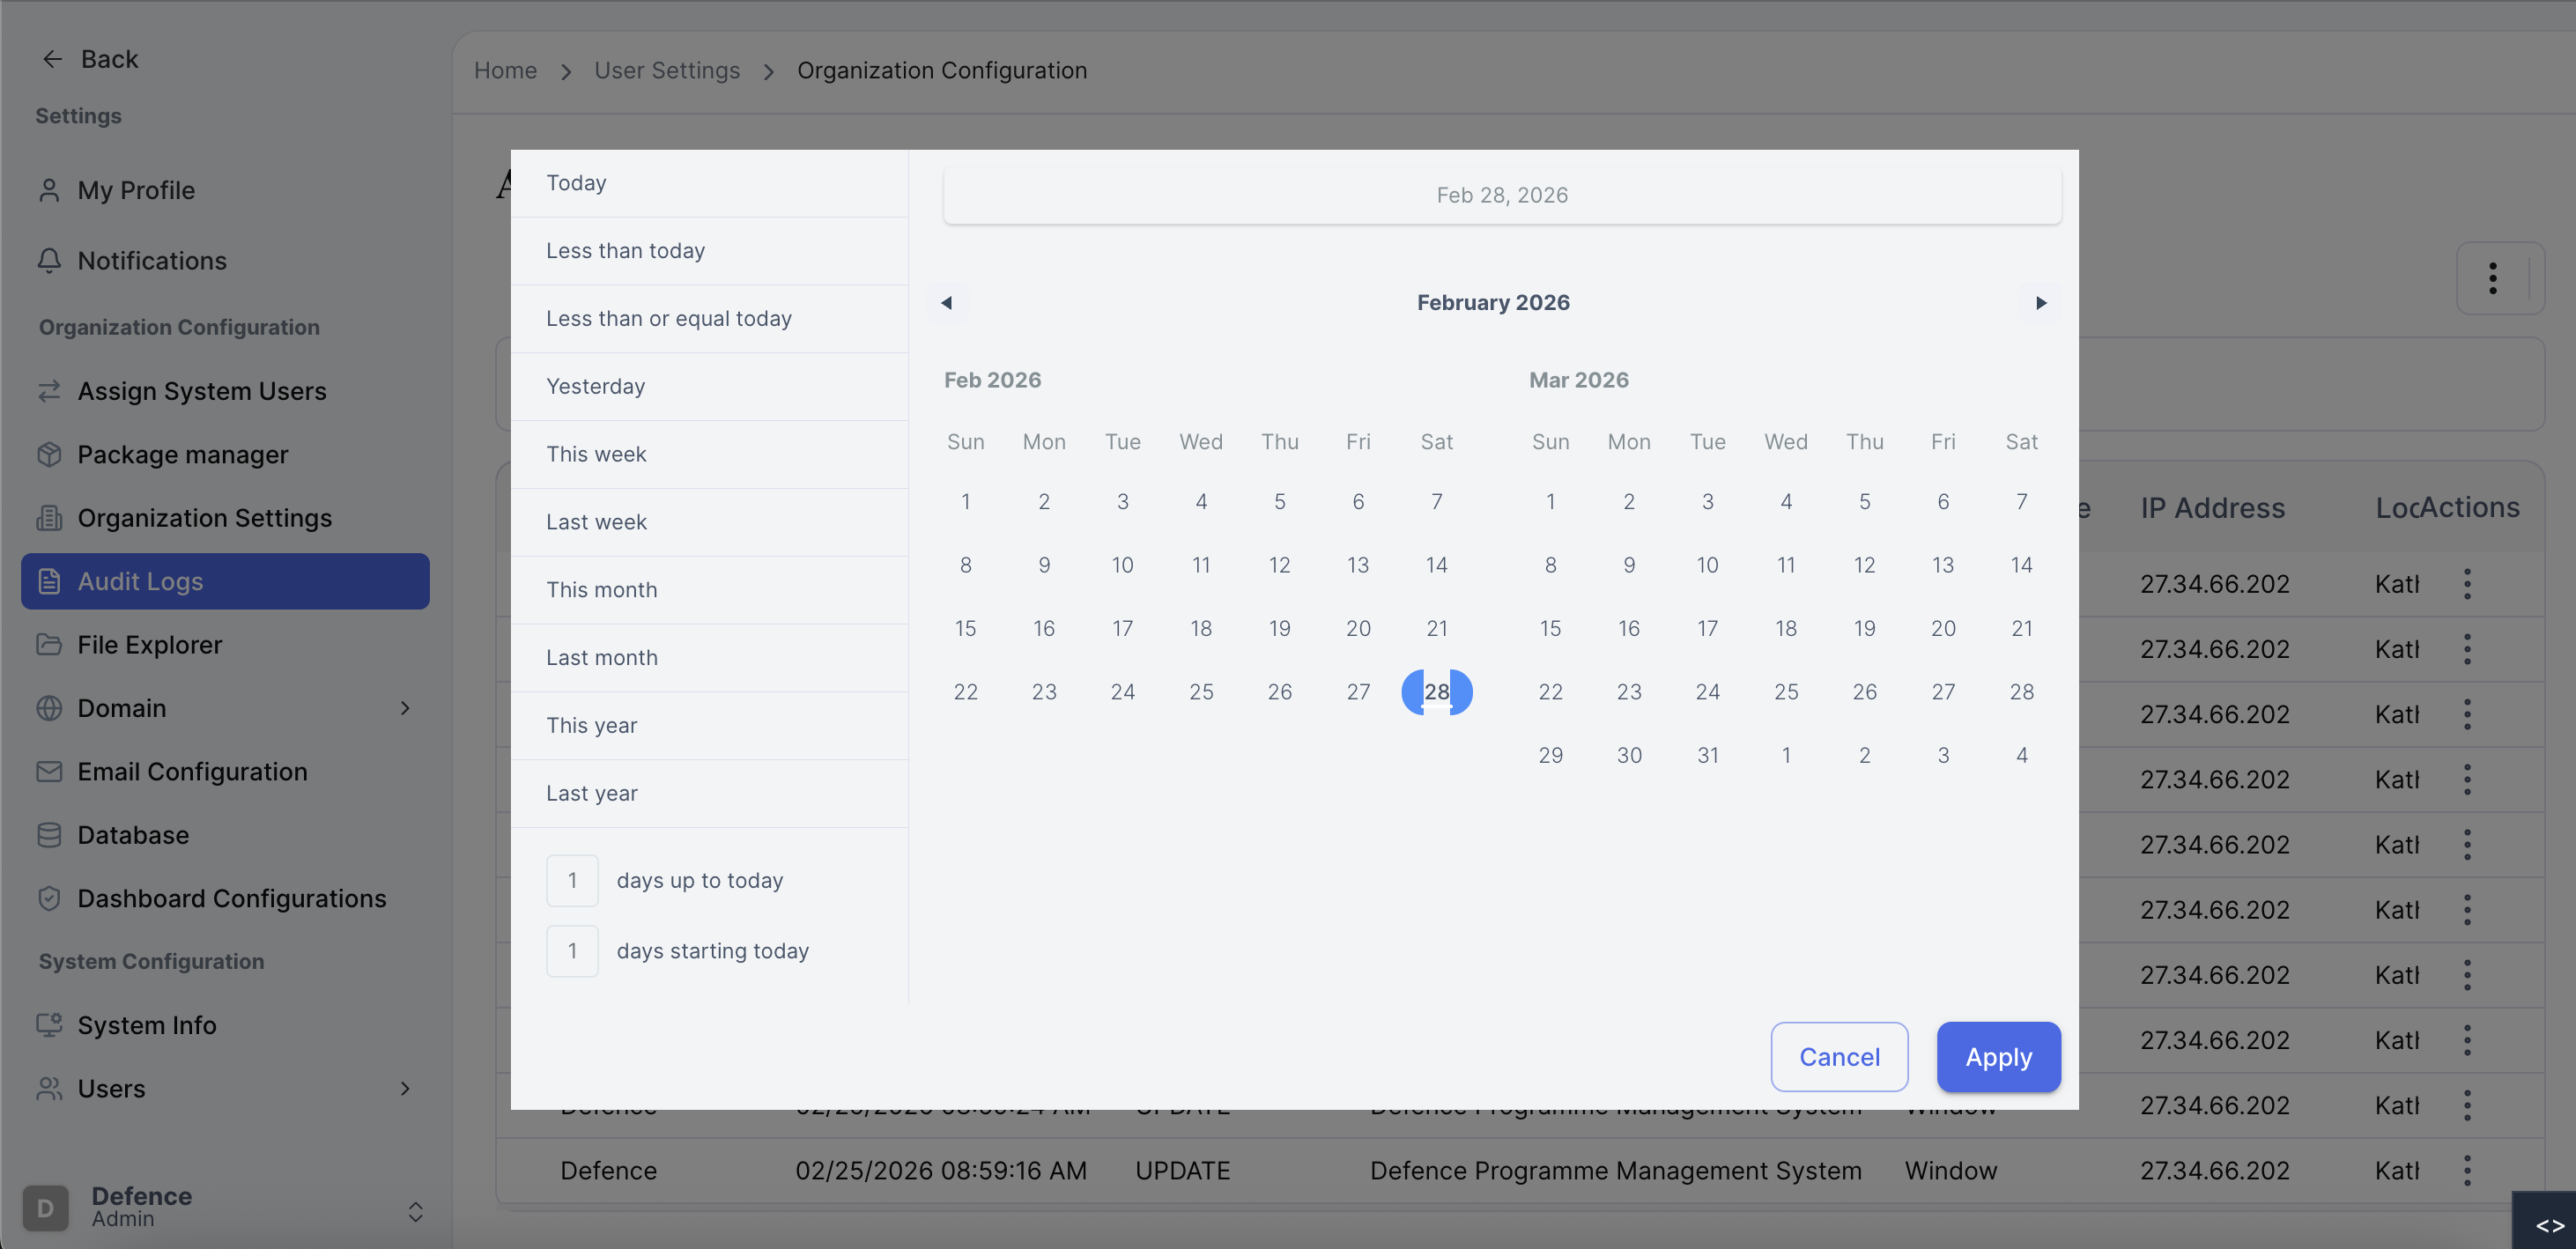
Task: Expand the Users section chevron
Action: coord(404,1089)
